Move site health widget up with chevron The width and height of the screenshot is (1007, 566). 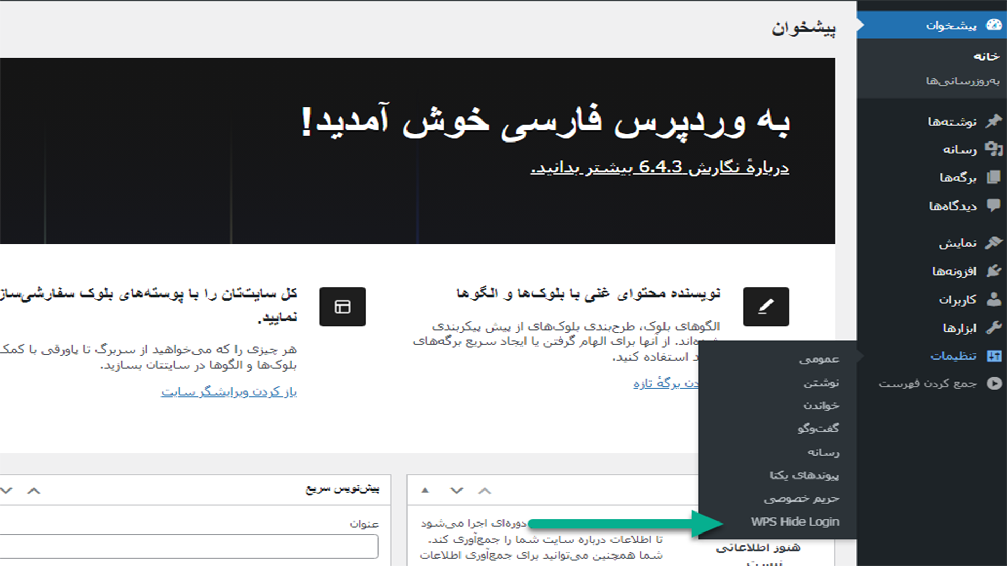click(485, 491)
